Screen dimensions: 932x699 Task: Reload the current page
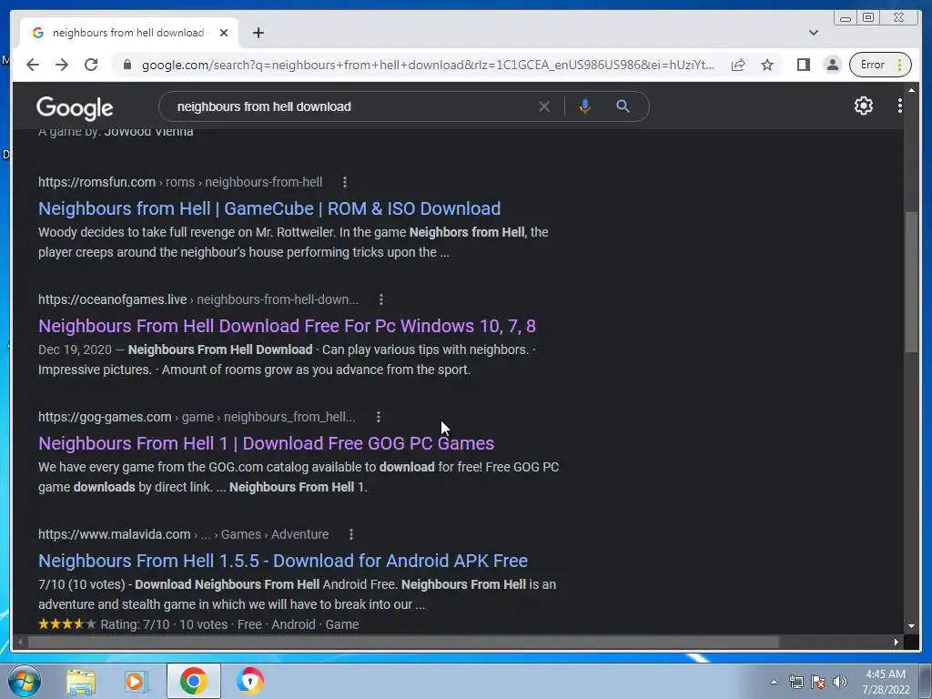pyautogui.click(x=91, y=65)
